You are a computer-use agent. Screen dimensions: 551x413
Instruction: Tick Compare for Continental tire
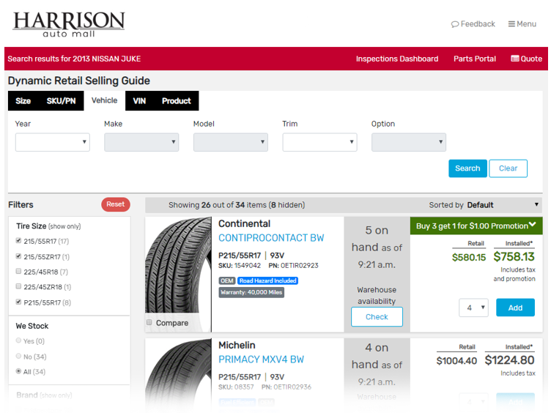tap(149, 322)
